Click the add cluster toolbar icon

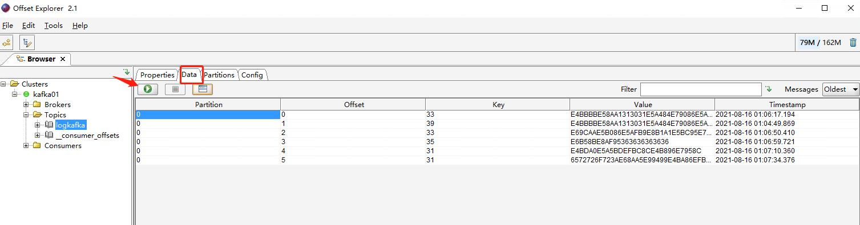pyautogui.click(x=7, y=43)
